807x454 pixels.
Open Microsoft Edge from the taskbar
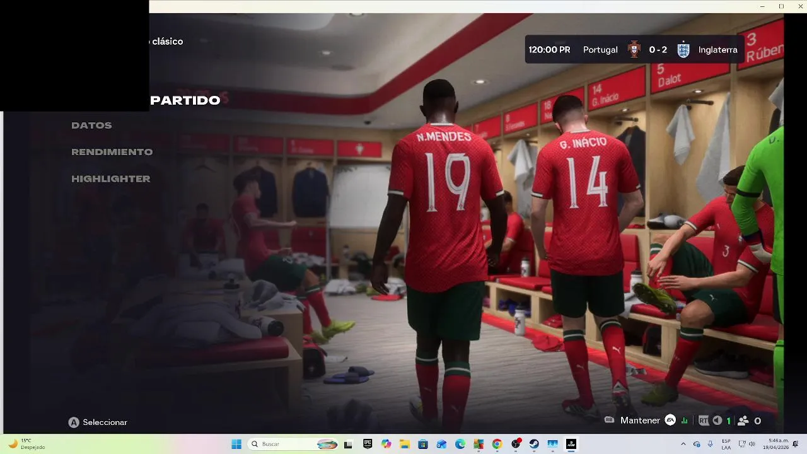pos(460,444)
